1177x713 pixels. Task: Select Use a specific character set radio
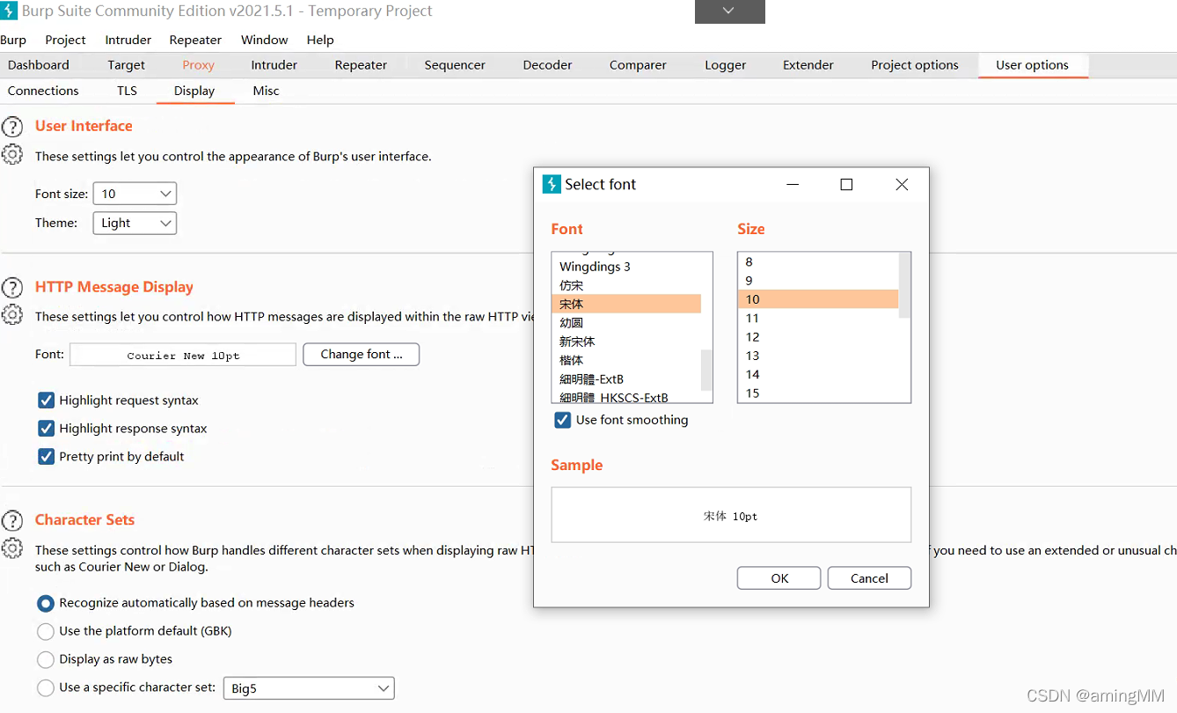coord(46,687)
